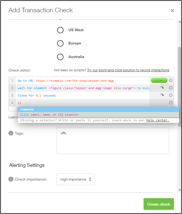Select the US West region
The height and width of the screenshot is (214, 182).
[x=60, y=30]
